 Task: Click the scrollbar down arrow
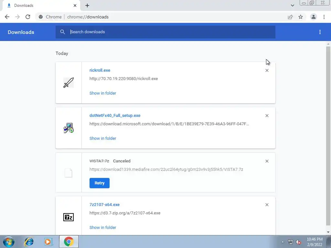click(328, 232)
